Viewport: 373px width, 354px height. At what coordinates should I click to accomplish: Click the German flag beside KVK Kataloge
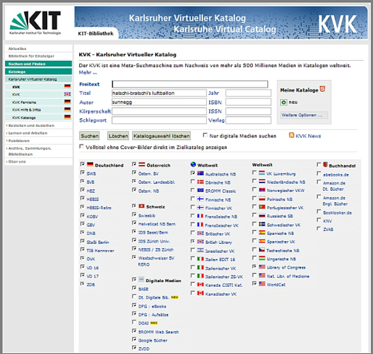[67, 117]
